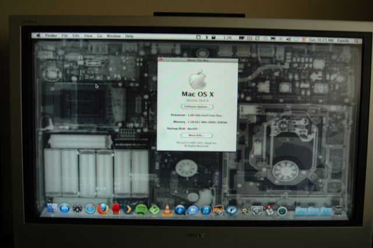Launch Firefox from the Dock
Screen dimensions: 373x248
(103, 209)
